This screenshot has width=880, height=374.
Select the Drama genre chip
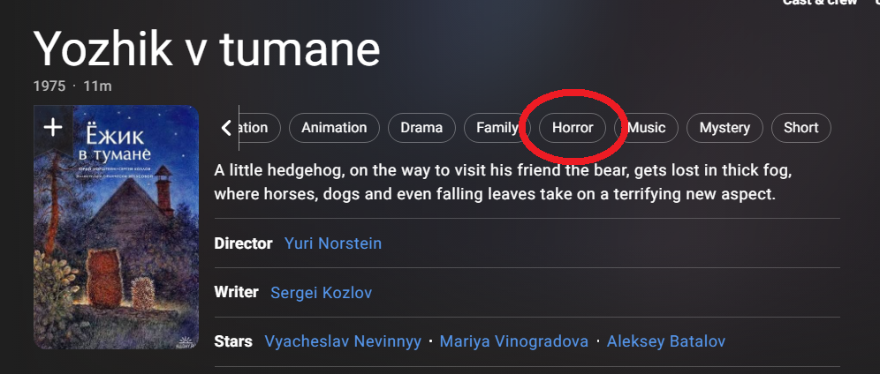point(421,128)
